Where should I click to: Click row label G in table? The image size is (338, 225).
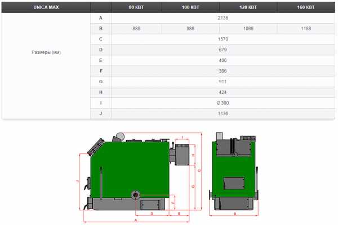(x=101, y=82)
